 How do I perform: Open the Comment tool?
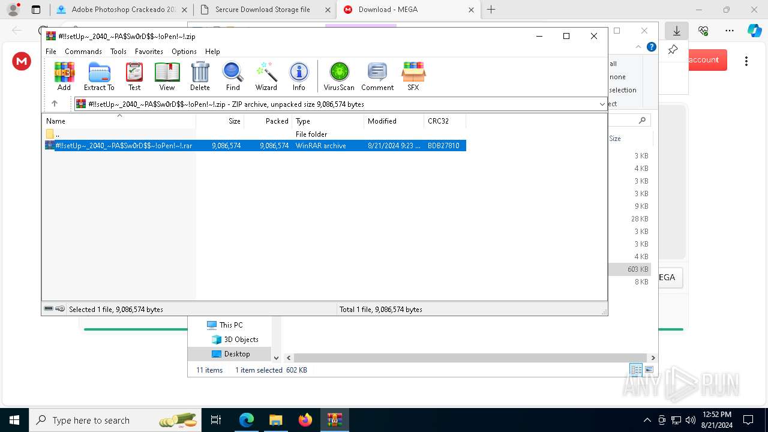point(377,76)
